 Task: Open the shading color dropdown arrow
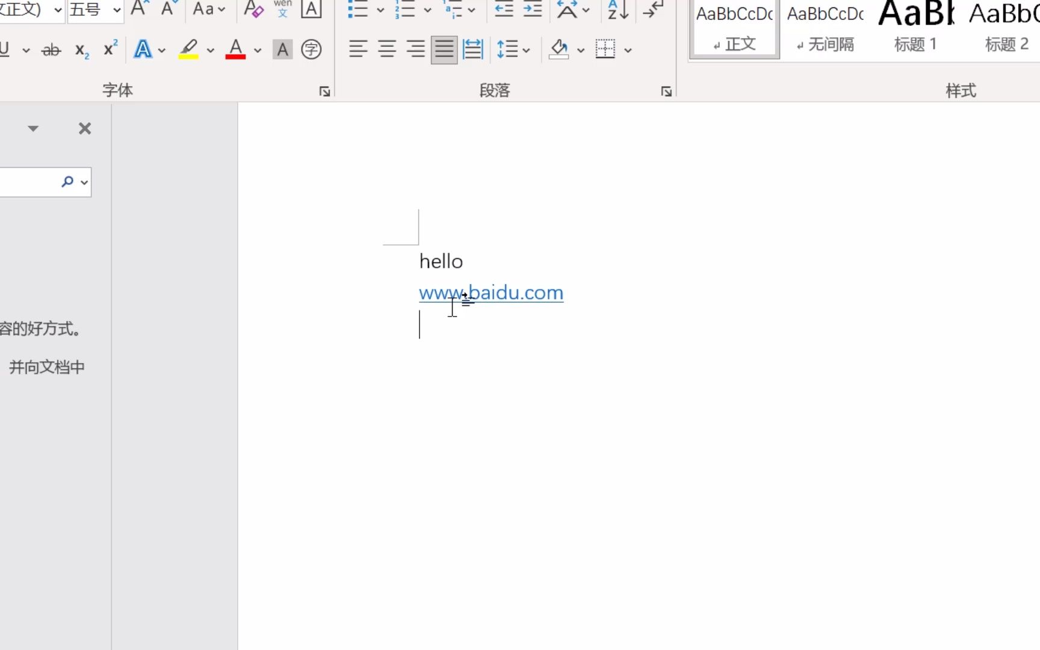[581, 51]
